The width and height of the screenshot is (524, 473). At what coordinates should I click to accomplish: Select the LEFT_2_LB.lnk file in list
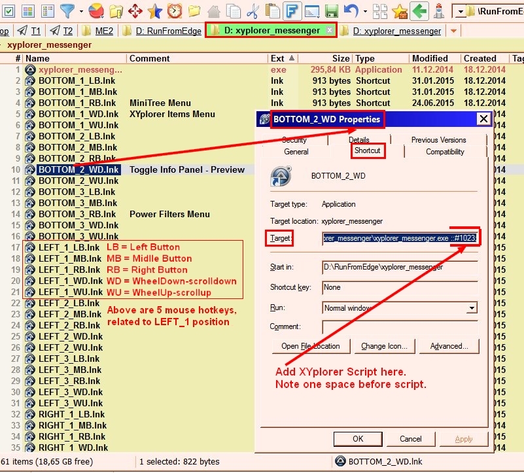point(69,303)
